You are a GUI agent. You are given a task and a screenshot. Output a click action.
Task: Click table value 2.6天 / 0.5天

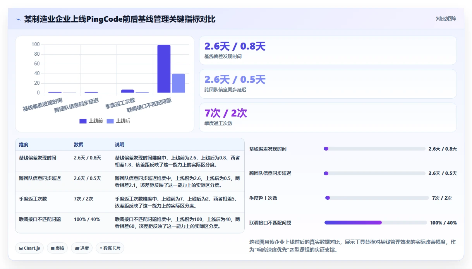pos(88,178)
